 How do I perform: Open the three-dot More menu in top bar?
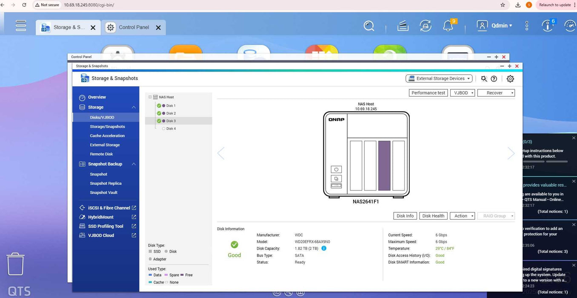[x=527, y=26]
